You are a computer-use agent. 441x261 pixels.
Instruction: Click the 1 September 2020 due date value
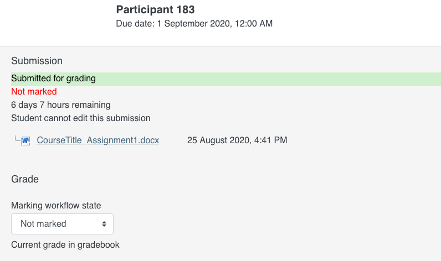pos(217,24)
